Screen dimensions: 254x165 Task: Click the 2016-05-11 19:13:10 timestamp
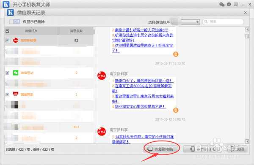[170, 63]
